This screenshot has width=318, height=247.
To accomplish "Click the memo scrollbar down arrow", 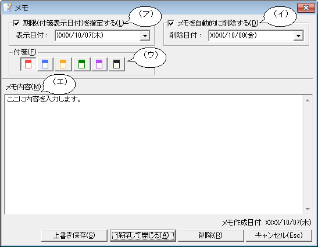I will click(x=308, y=209).
